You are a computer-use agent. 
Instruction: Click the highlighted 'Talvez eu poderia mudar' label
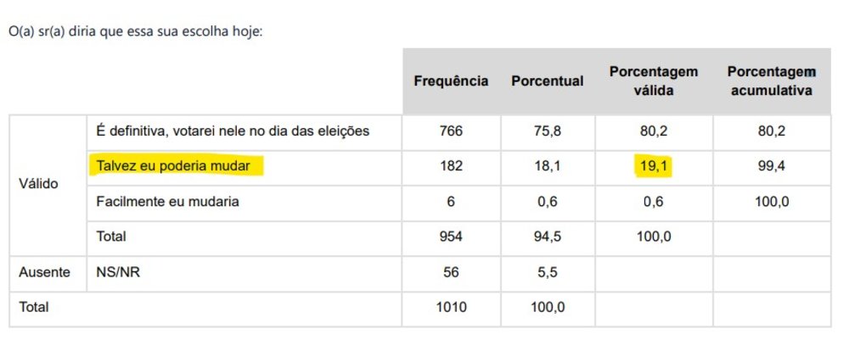[x=173, y=166]
